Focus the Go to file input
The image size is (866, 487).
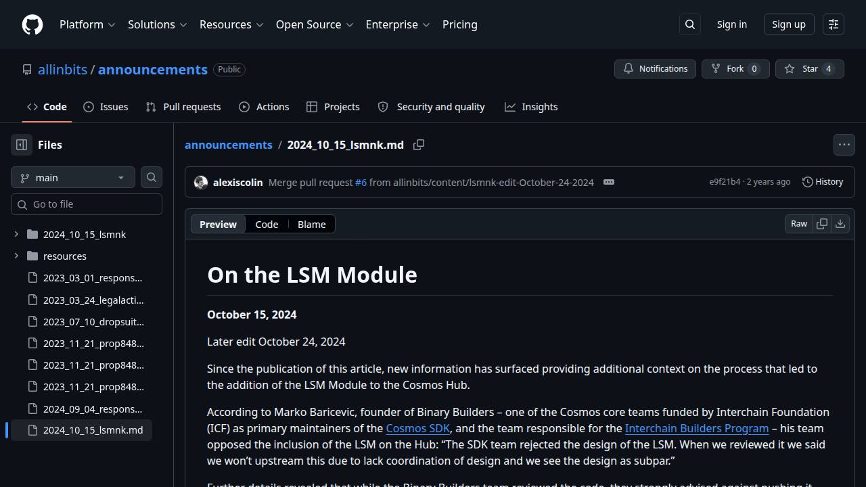click(x=87, y=204)
